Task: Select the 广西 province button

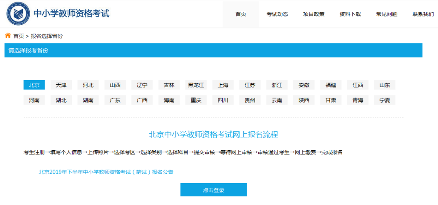Action: coord(142,100)
